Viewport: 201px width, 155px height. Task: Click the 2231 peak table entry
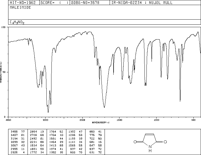pyautogui.click(x=37, y=142)
